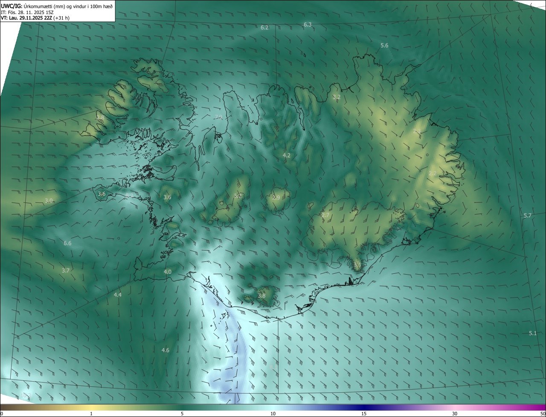
Task: Click the 4.2 value label
Action: click(287, 156)
